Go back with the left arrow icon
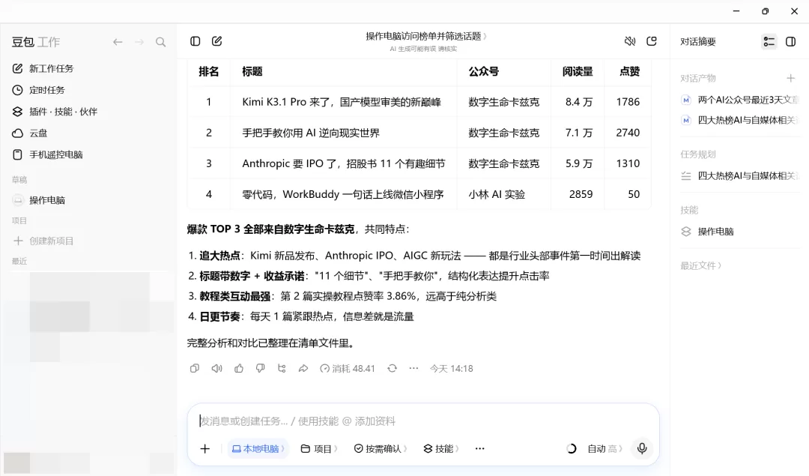 click(x=118, y=42)
